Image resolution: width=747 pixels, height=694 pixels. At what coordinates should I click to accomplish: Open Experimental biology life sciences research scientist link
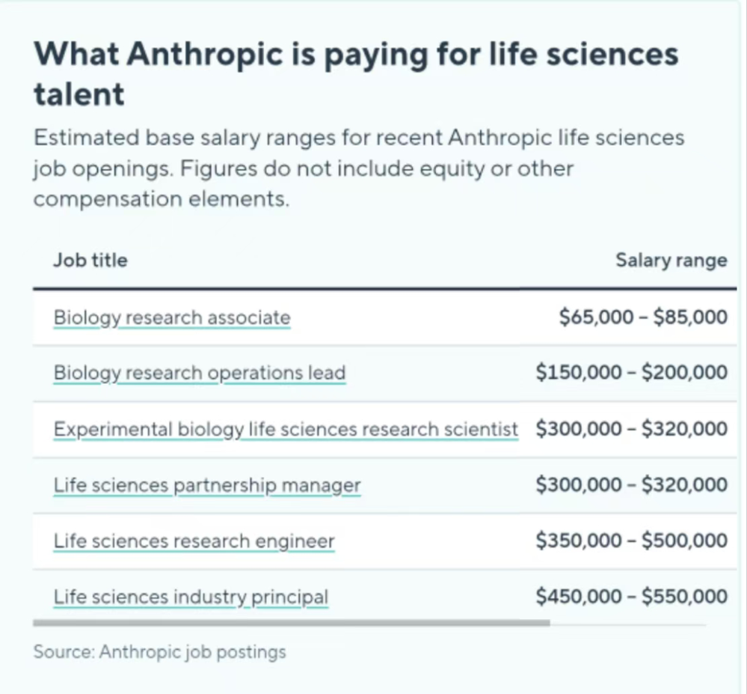pos(286,429)
